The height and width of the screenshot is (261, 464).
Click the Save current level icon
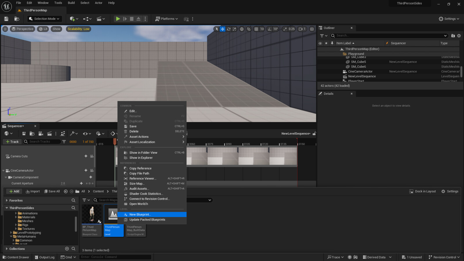coord(6,19)
